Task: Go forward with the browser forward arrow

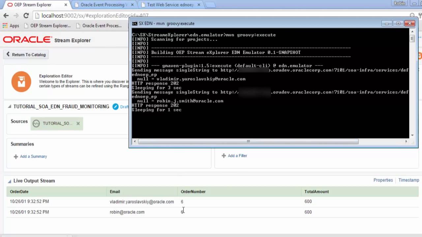Action: 16,15
